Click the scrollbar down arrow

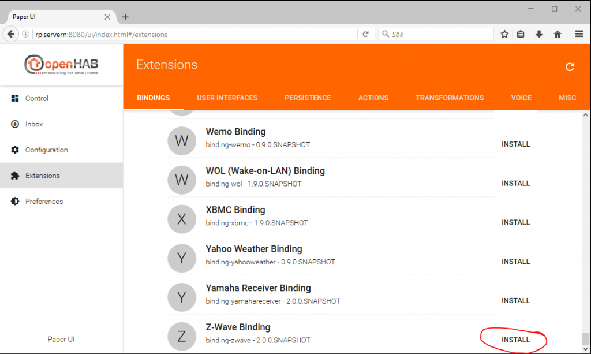point(585,349)
